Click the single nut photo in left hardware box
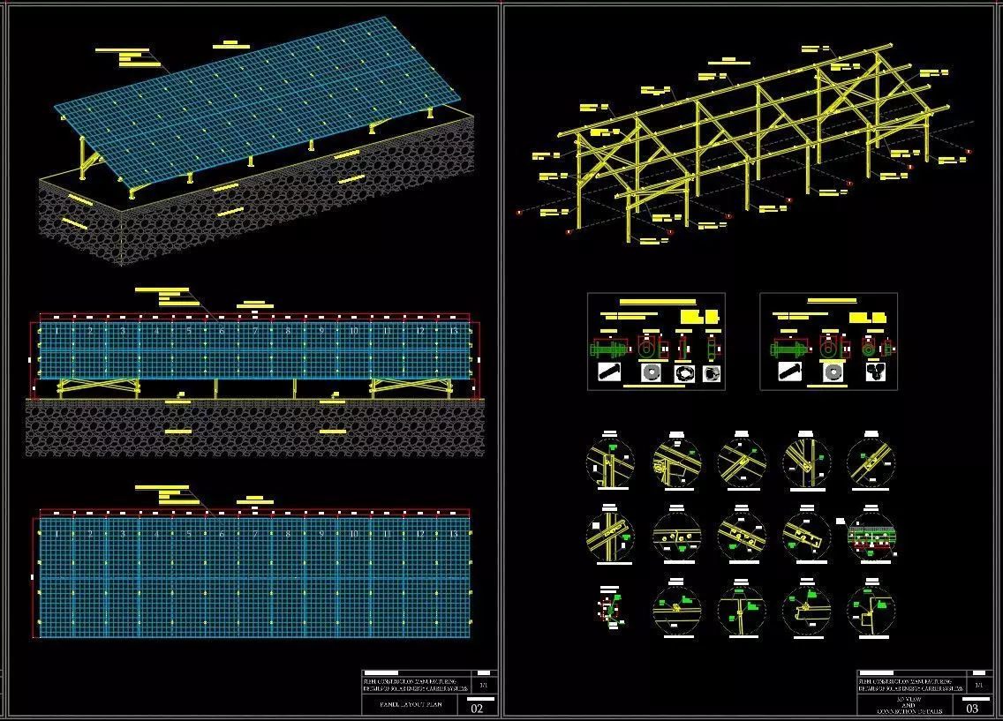 tap(712, 373)
